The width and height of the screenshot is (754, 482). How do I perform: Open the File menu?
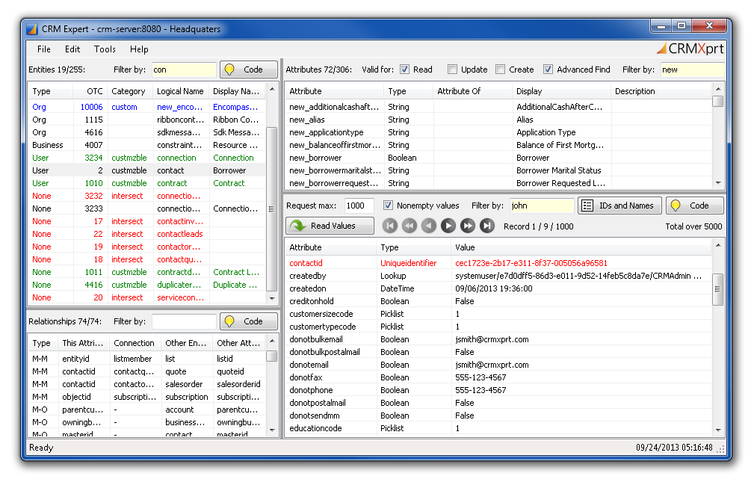tap(44, 49)
